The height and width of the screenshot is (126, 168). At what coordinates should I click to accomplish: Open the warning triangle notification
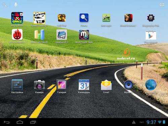pos(134,122)
